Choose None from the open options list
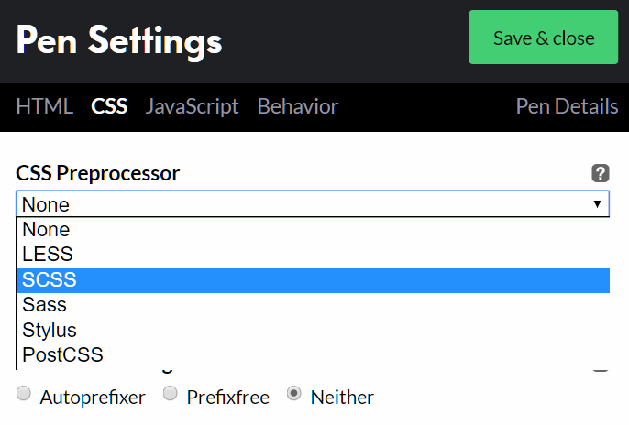629x425 pixels. pyautogui.click(x=47, y=230)
